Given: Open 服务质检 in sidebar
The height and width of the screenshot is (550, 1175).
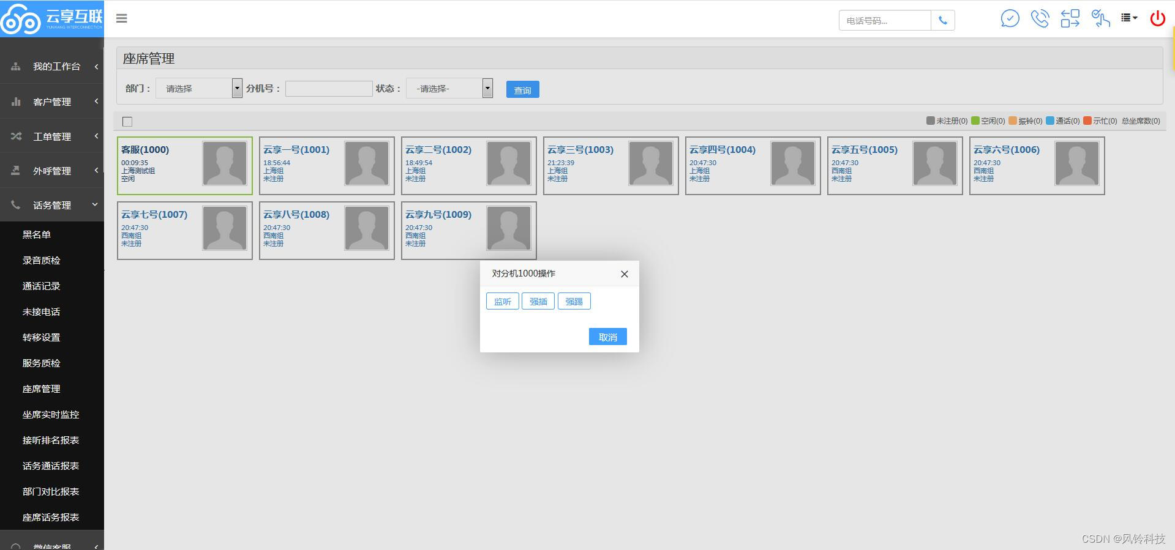Looking at the screenshot, I should click(x=41, y=363).
